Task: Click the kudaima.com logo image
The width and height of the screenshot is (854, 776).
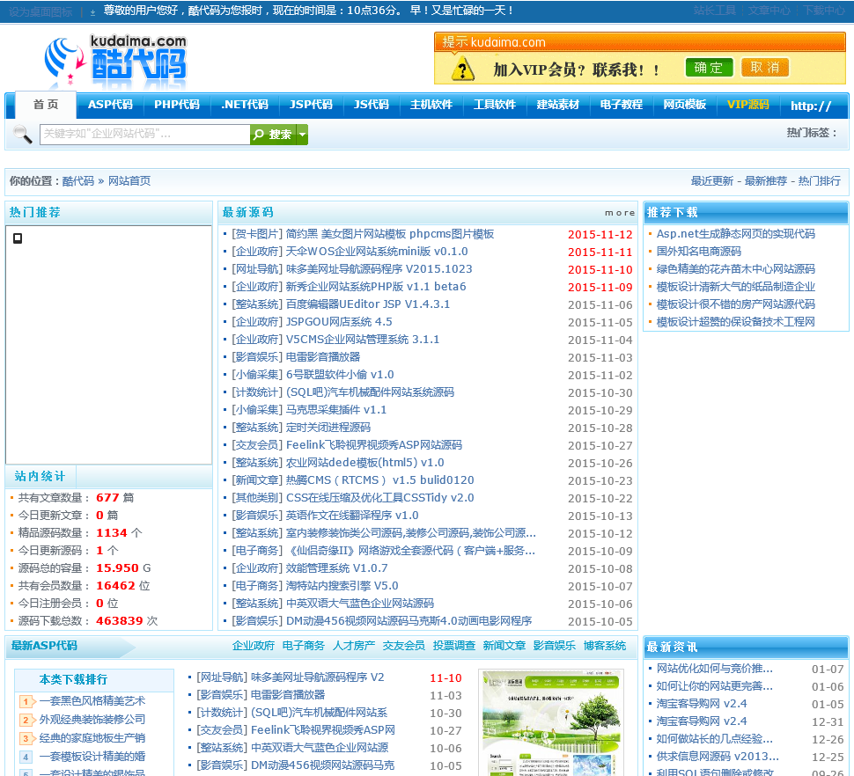Action: coord(115,62)
